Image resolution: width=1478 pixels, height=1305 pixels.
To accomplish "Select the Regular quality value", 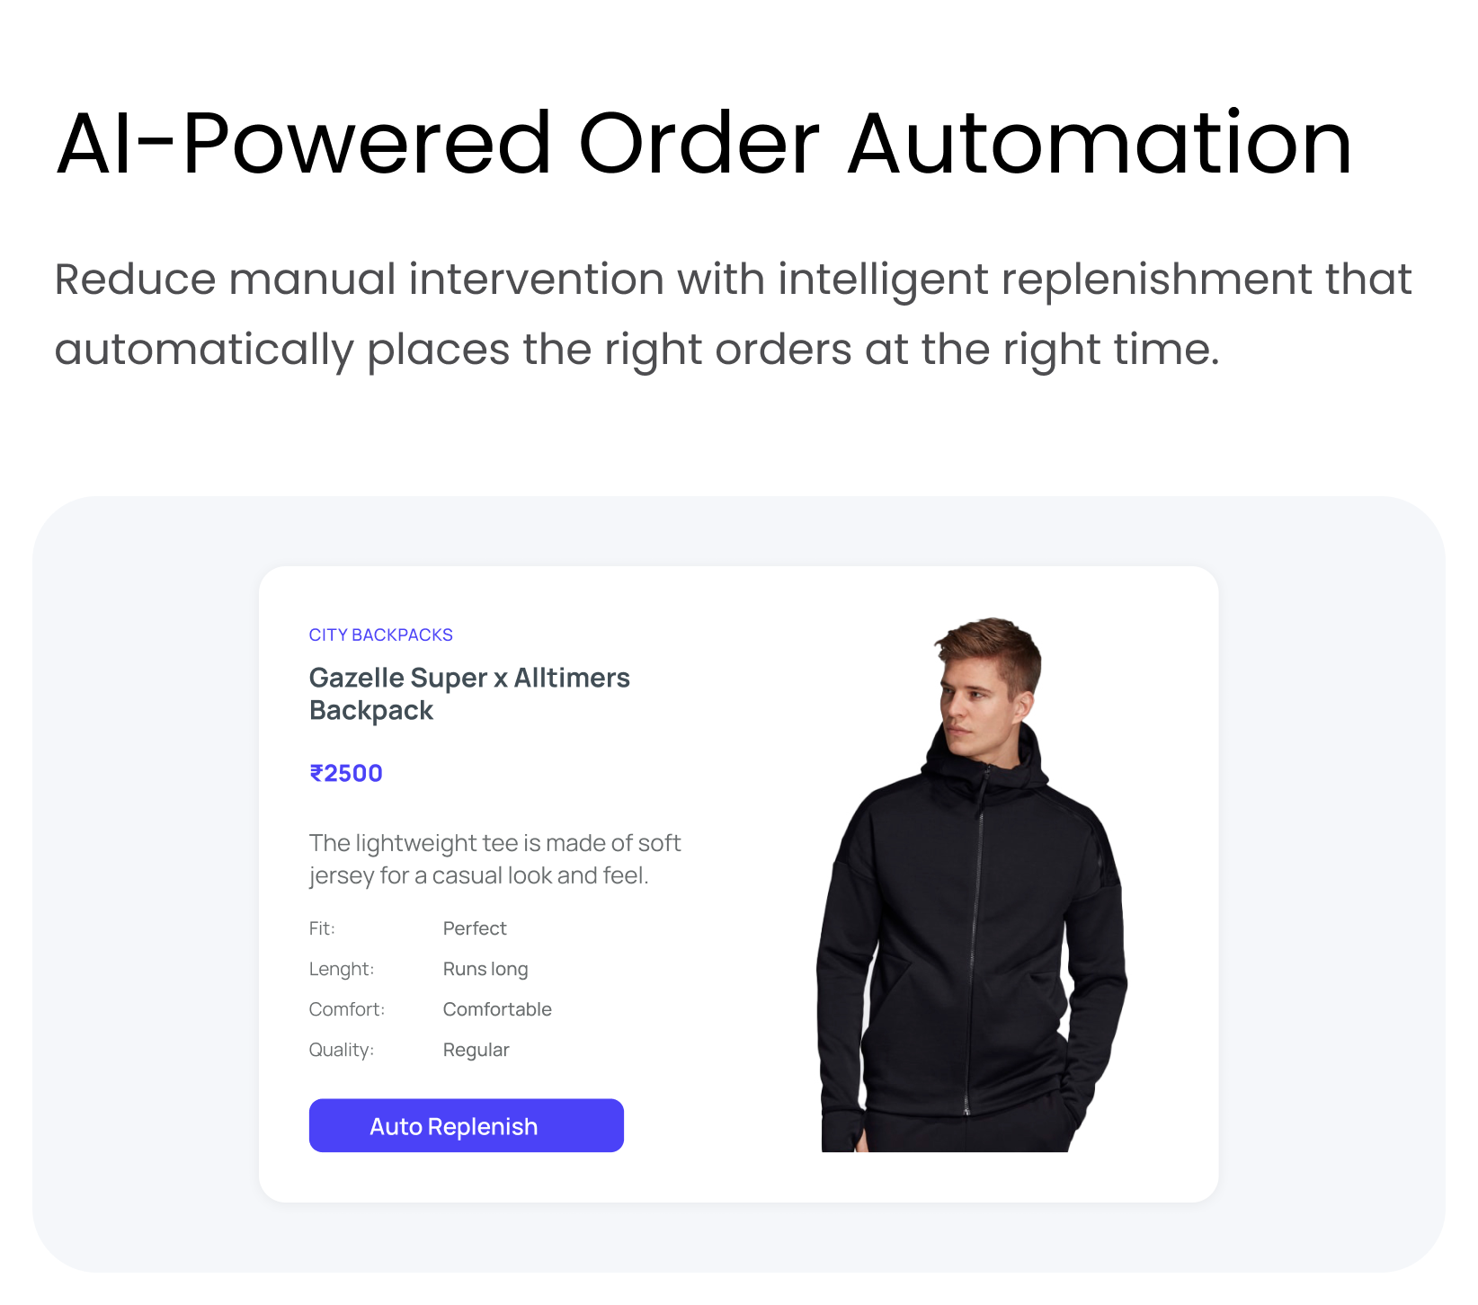I will point(476,1050).
